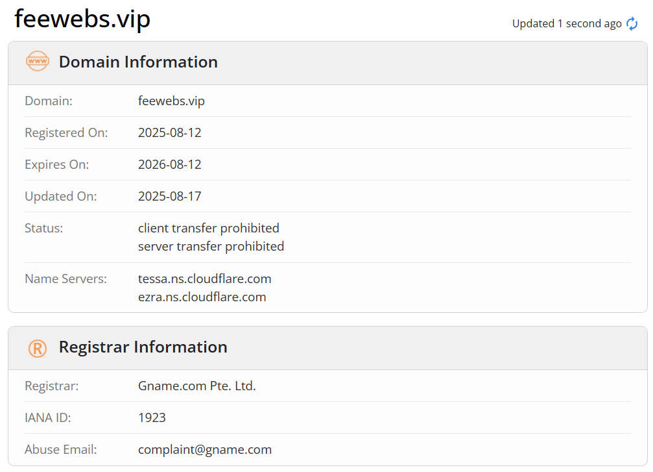Viewport: 653px width, 472px height.
Task: Click name server tessa.ns.cloudflare.com
Action: pos(204,279)
